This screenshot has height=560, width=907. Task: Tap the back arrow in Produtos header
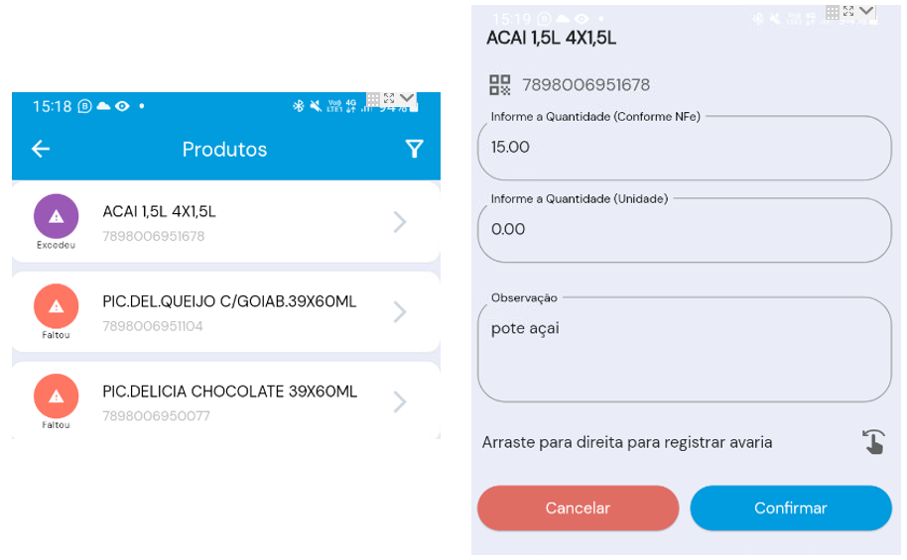tap(40, 149)
